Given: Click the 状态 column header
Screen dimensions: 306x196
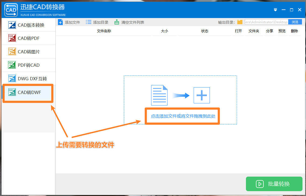Looking at the screenshot, I should [x=205, y=31].
